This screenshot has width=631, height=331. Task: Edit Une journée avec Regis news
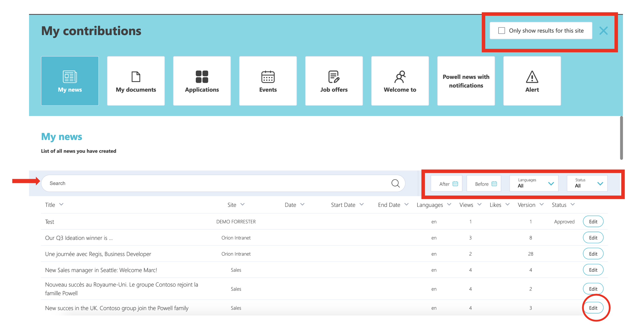tap(593, 254)
